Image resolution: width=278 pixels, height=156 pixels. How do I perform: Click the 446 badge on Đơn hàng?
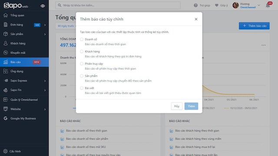[37, 25]
